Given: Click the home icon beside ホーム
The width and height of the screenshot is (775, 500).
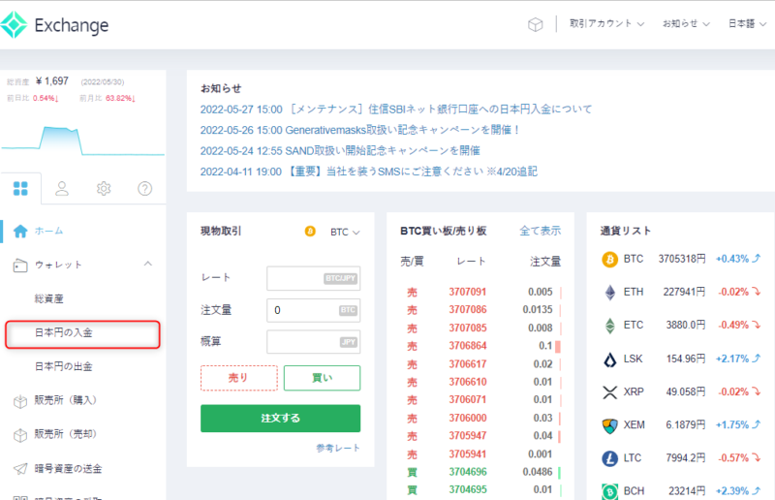Looking at the screenshot, I should (20, 231).
